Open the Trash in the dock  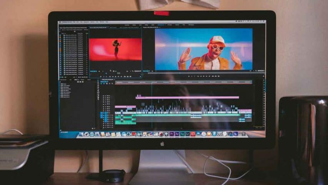244,134
